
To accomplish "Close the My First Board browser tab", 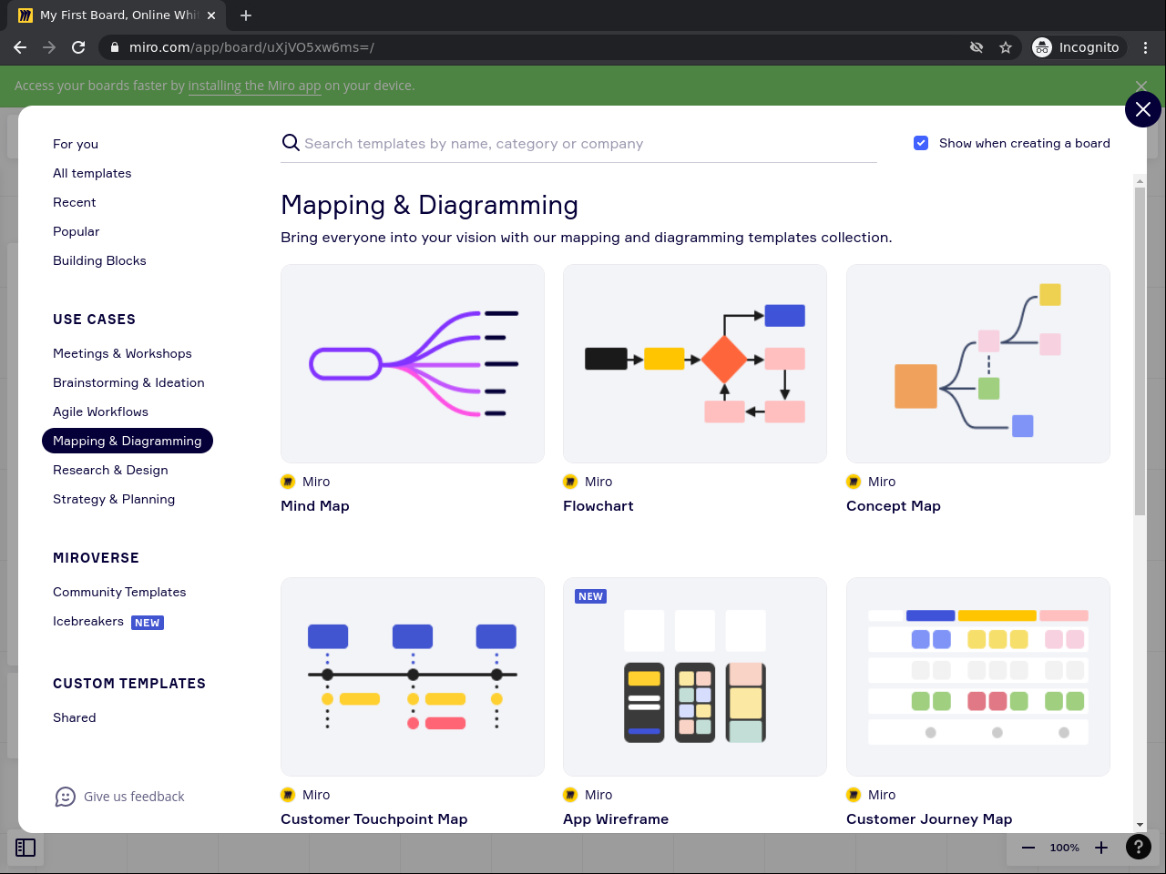I will [211, 15].
